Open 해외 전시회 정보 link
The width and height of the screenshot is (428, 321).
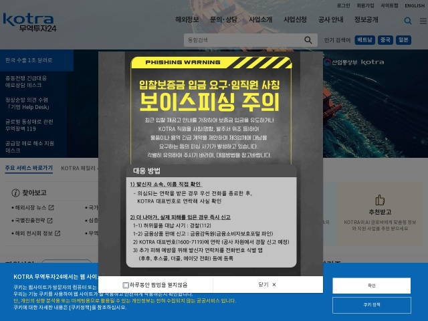(x=33, y=233)
